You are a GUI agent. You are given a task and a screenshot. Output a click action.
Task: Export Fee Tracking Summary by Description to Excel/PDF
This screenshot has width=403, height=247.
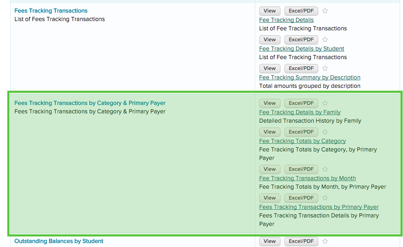click(x=301, y=68)
